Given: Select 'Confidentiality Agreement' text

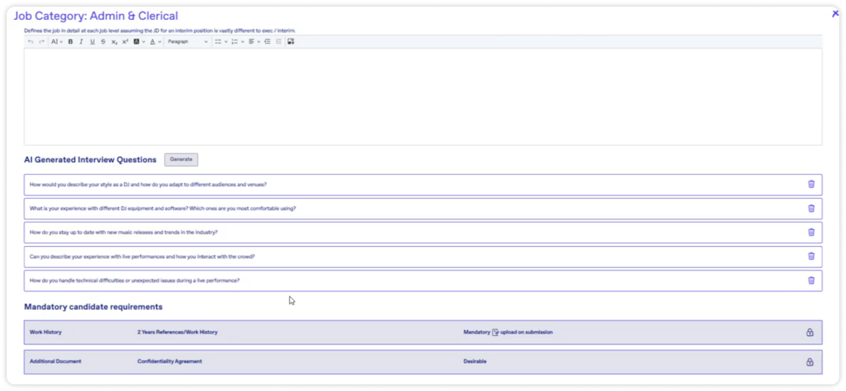Looking at the screenshot, I should pos(169,362).
